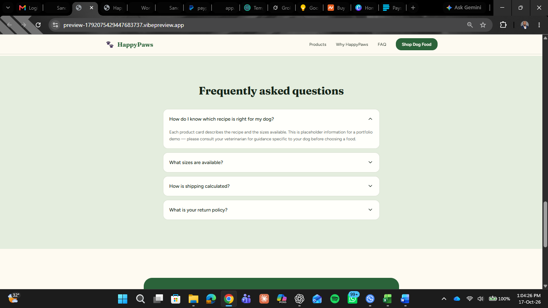
Task: Close the active browser tab
Action: pyautogui.click(x=92, y=8)
